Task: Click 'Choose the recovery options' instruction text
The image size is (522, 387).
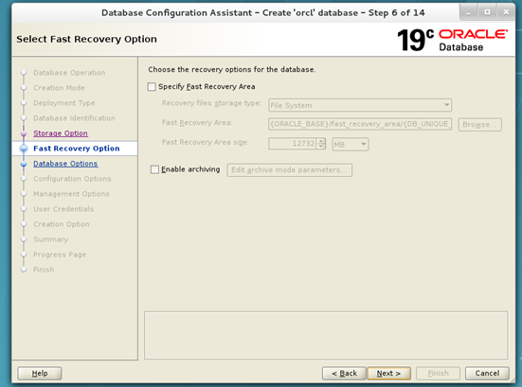Action: pos(232,69)
